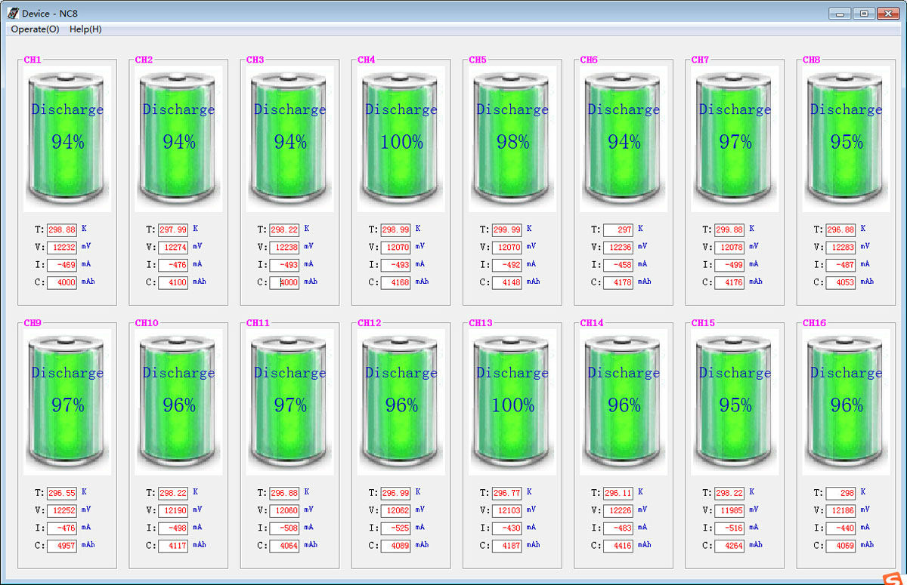Click the CH15 battery icon
The width and height of the screenshot is (907, 585).
click(x=735, y=402)
